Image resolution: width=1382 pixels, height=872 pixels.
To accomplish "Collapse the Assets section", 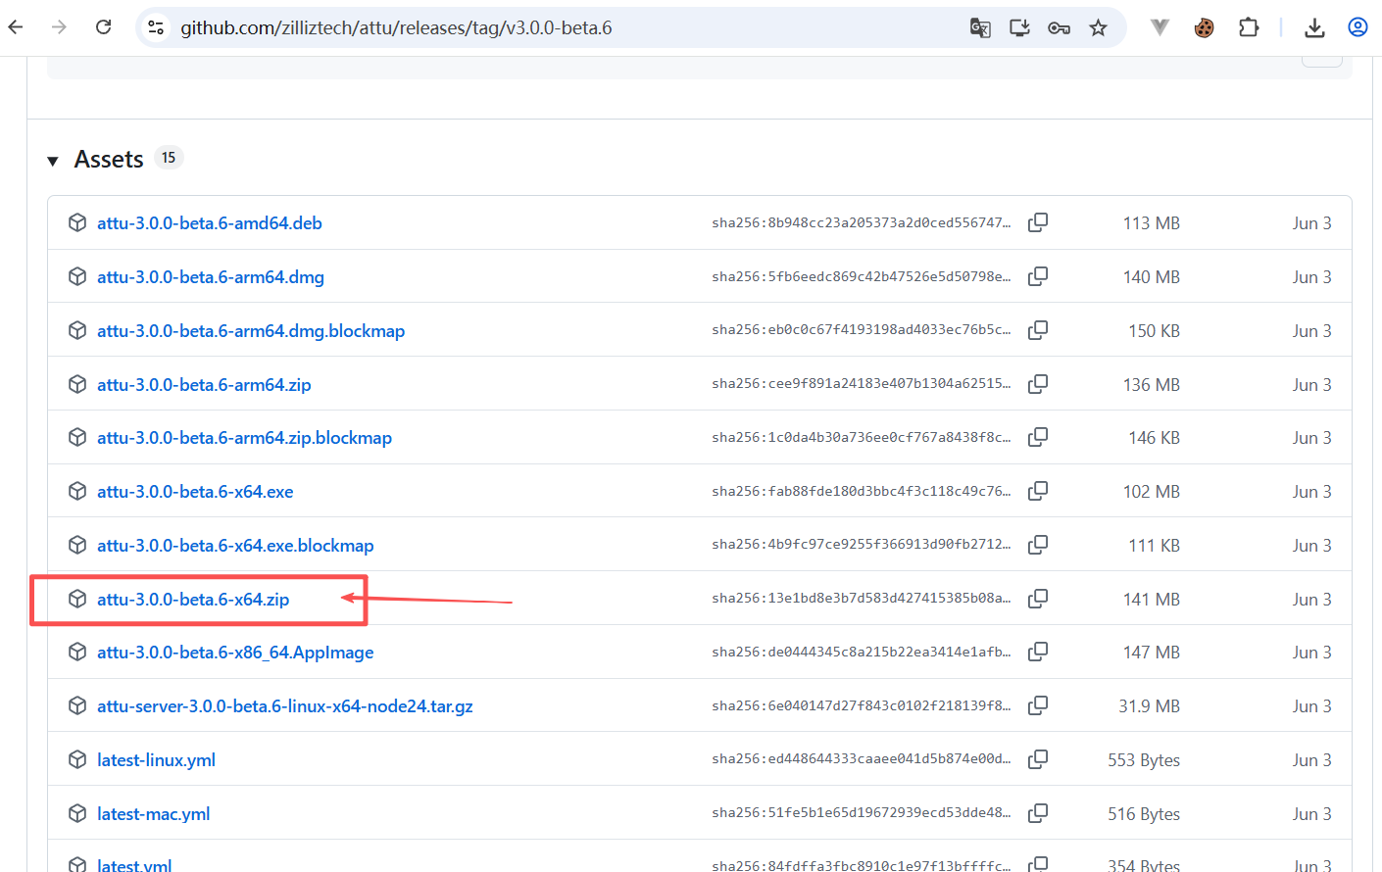I will (x=53, y=161).
